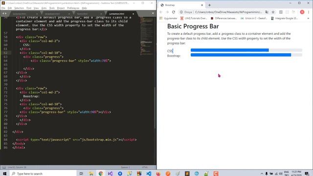Viewport: 313px width, 176px height.
Task: Click the script tag line 84
Action: (x=76, y=140)
